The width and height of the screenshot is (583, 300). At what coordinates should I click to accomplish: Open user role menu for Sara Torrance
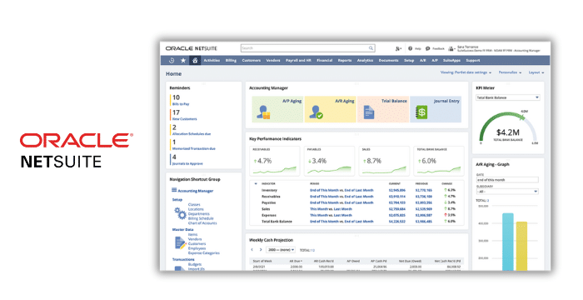pos(495,48)
